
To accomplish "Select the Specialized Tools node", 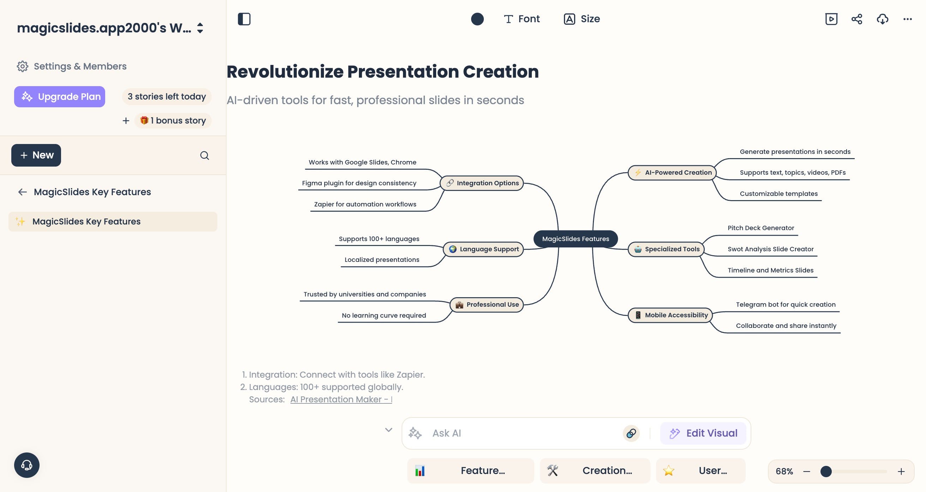I will (666, 249).
